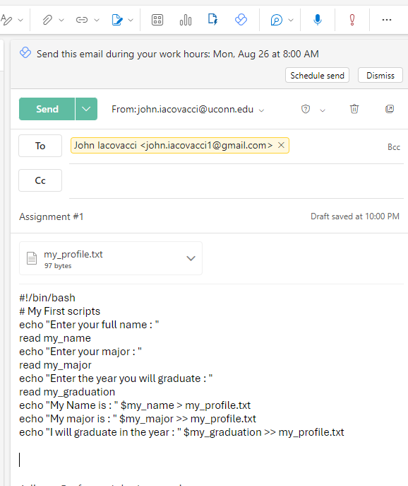Click the poll bar chart icon
Image resolution: width=408 pixels, height=486 pixels.
[185, 20]
